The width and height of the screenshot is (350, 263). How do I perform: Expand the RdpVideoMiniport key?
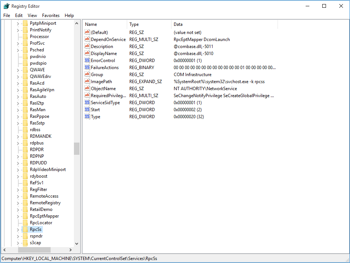[x=18, y=170]
